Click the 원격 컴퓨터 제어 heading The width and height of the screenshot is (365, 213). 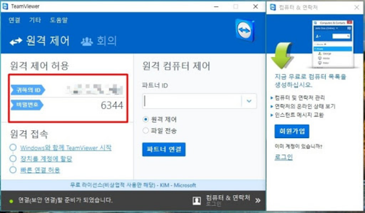pyautogui.click(x=176, y=66)
